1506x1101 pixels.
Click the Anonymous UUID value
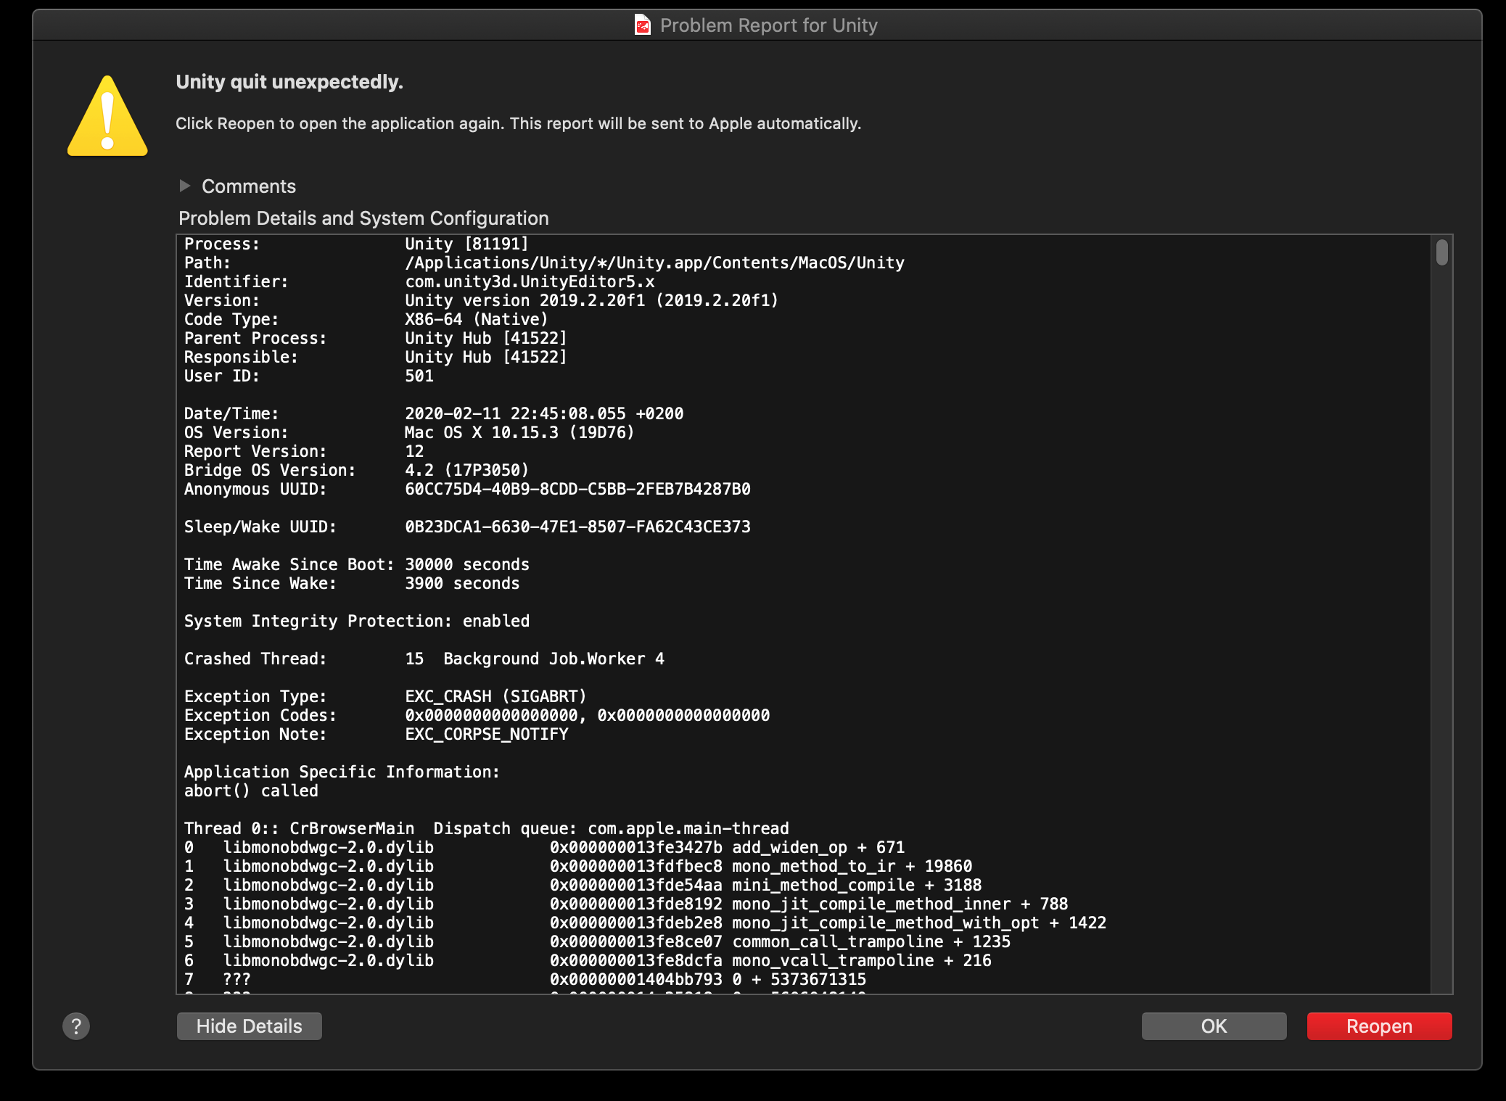577,489
